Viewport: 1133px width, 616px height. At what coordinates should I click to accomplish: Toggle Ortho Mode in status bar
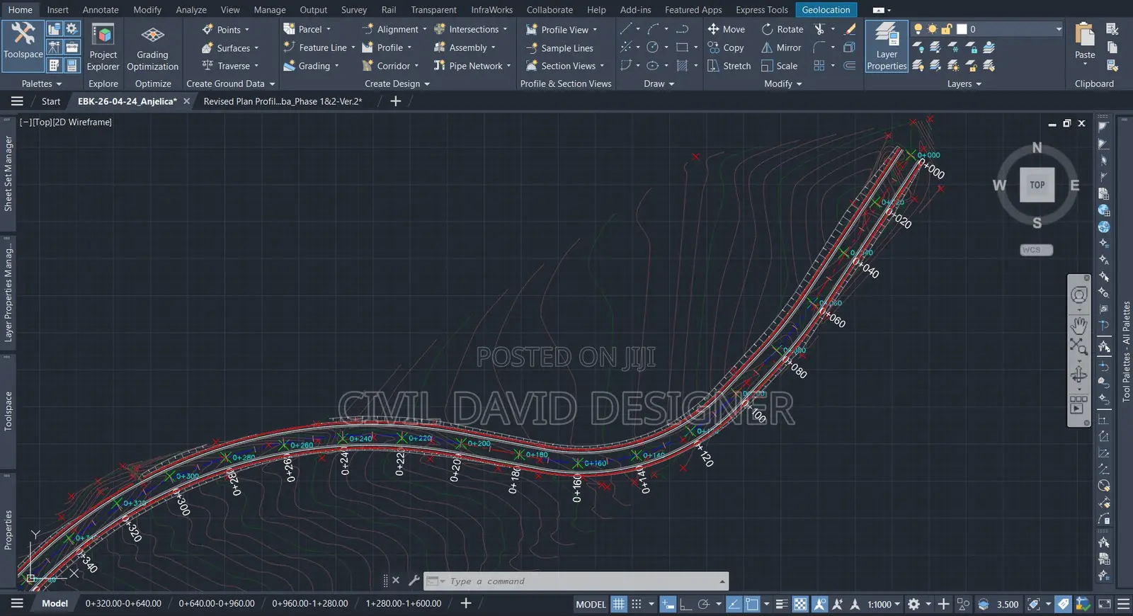685,604
